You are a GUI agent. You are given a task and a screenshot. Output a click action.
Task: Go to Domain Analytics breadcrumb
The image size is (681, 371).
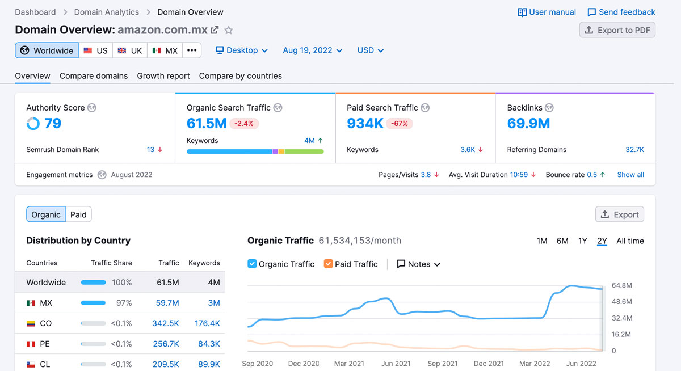click(x=107, y=12)
